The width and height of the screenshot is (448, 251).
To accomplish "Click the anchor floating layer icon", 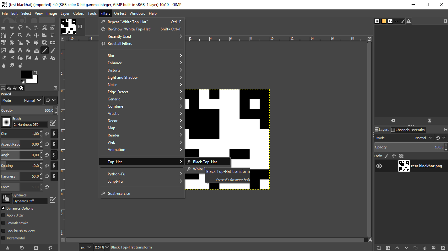I will pos(424,248).
